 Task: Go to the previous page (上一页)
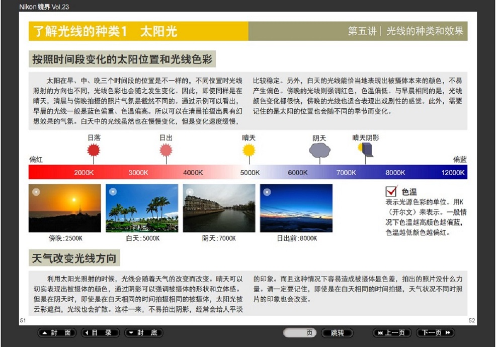tap(392, 333)
